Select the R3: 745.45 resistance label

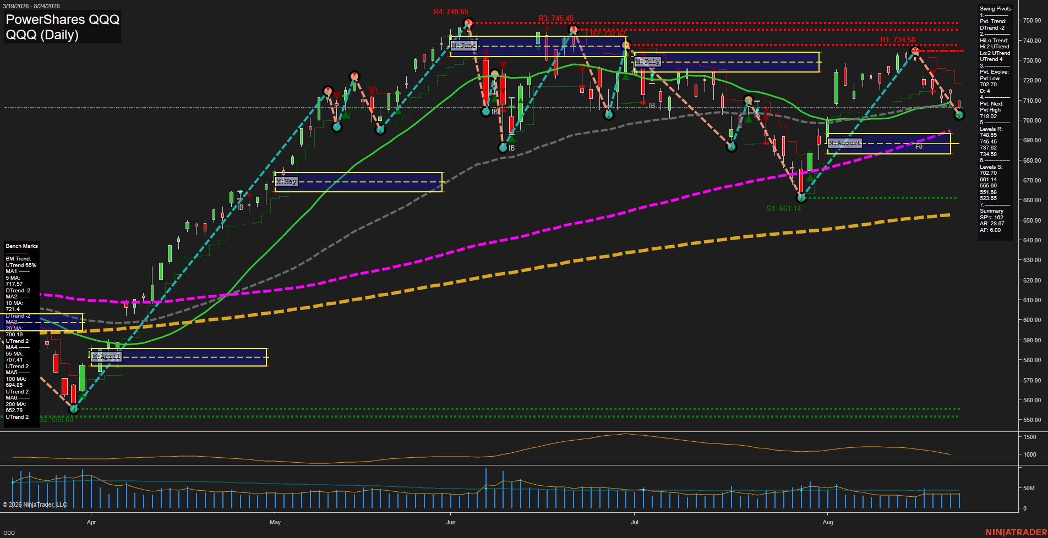[556, 18]
